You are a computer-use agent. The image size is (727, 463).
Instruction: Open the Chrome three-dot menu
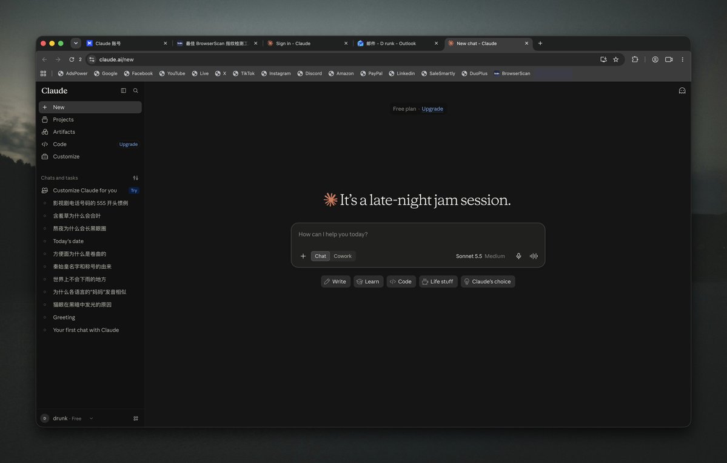point(682,59)
